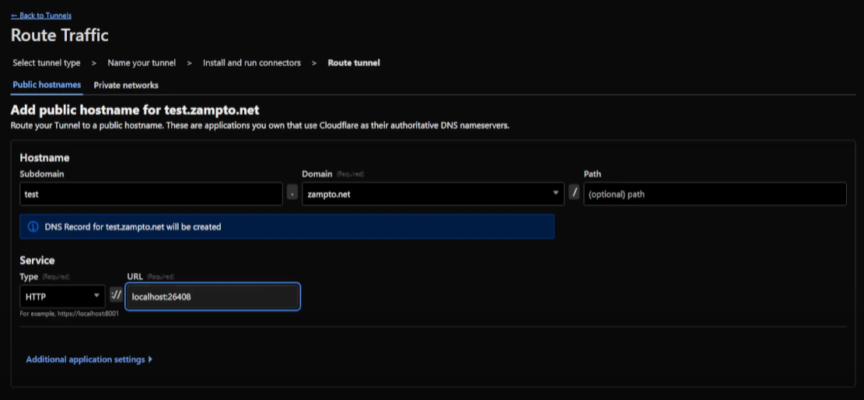
Task: Click the info icon in DNS Record notice
Action: (x=33, y=226)
